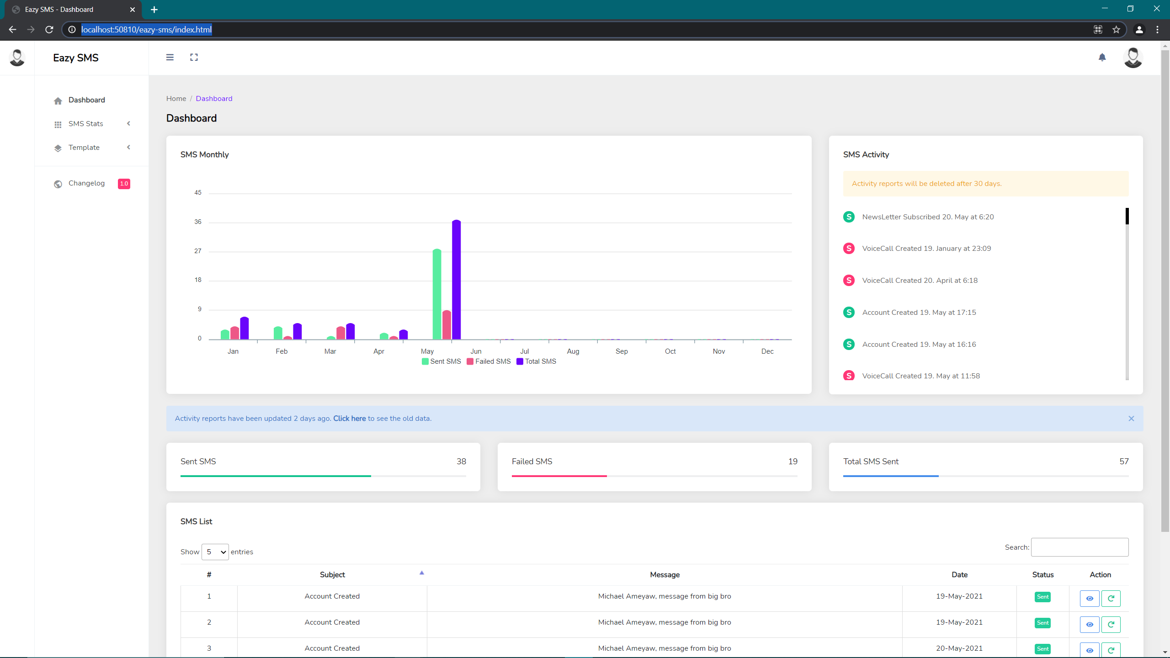Open the Show entries dropdown
Viewport: 1170px width, 658px height.
point(215,552)
